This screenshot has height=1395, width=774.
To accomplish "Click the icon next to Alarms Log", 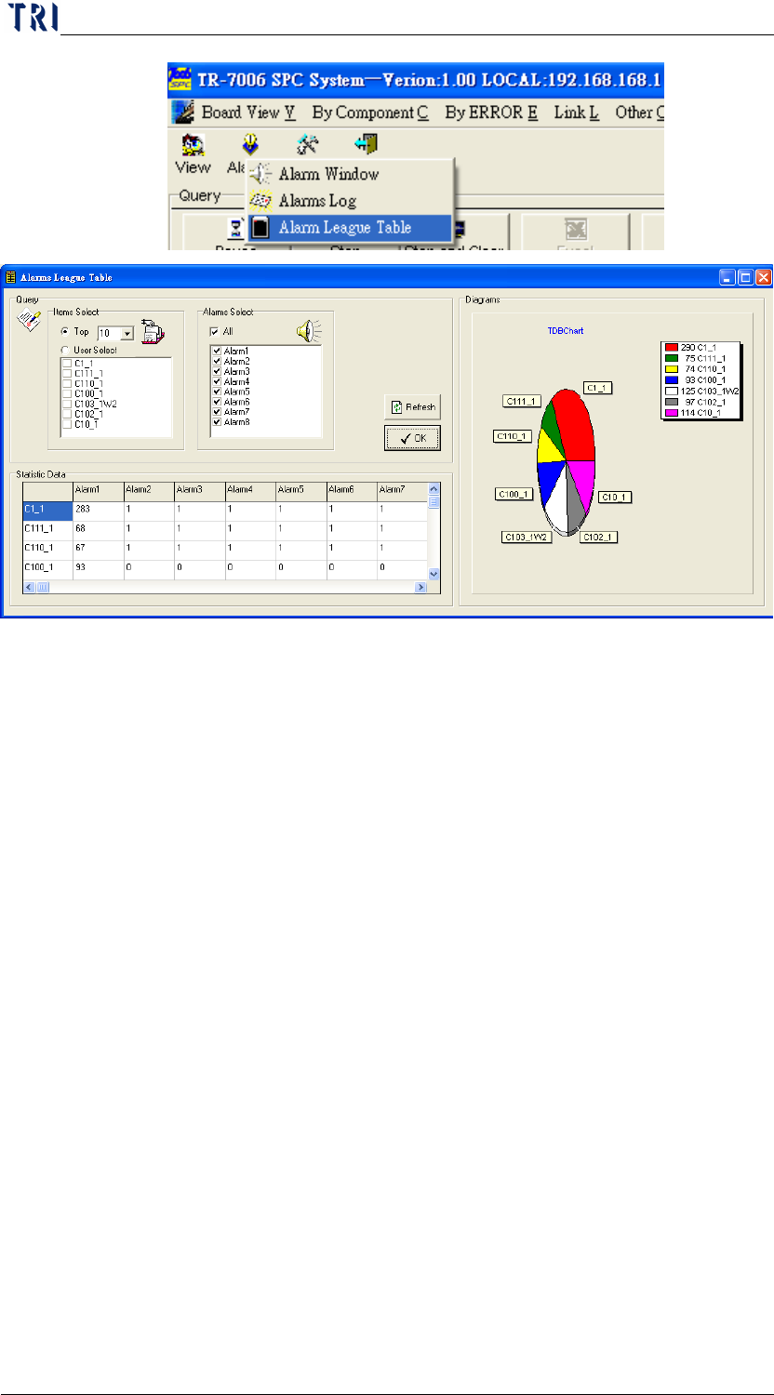I will point(261,201).
